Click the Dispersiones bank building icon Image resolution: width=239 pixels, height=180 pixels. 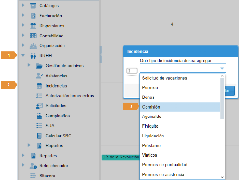[33, 26]
